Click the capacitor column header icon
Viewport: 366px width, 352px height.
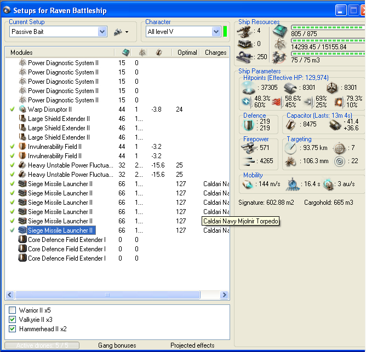159,53
